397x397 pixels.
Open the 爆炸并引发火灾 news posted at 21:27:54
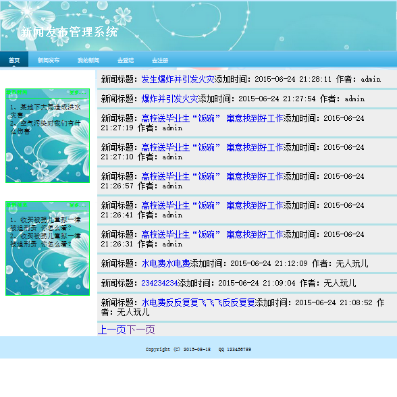pos(169,99)
